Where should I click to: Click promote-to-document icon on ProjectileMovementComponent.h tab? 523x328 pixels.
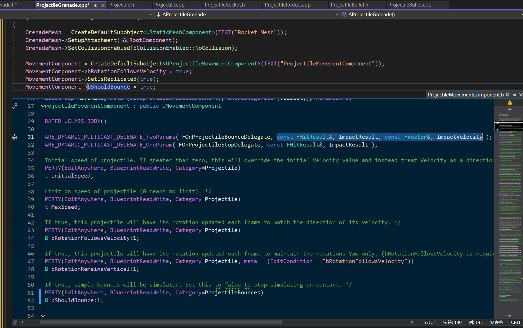pos(514,95)
